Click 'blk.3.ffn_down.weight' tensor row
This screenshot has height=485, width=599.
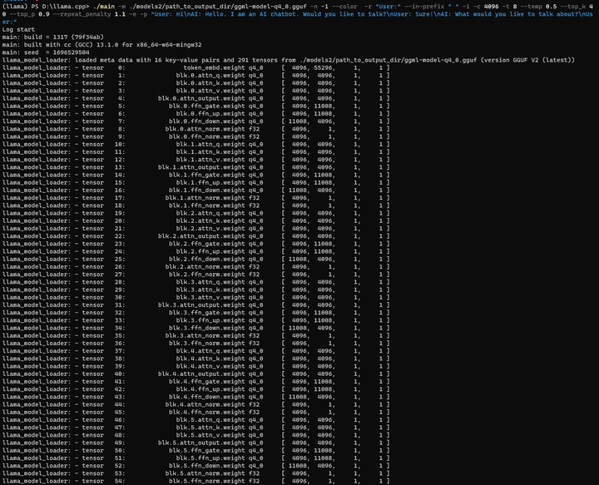(196, 328)
